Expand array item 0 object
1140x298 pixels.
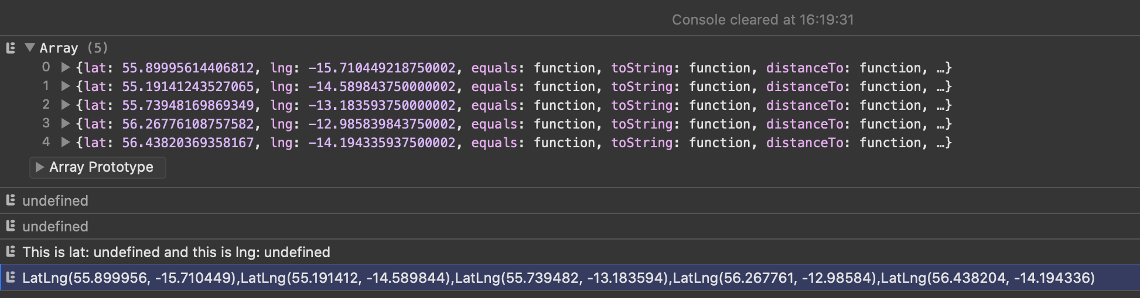pyautogui.click(x=66, y=68)
